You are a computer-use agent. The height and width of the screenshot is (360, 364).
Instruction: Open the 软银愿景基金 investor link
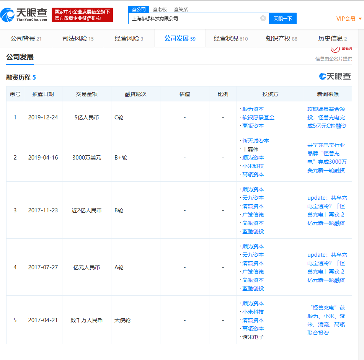tap(258, 117)
